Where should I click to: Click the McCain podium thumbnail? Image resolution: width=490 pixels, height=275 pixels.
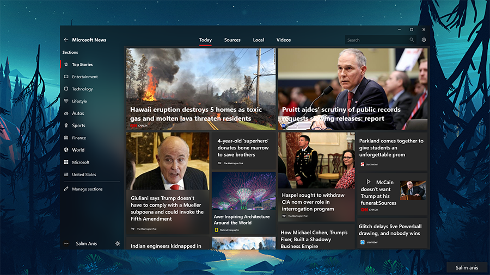pyautogui.click(x=413, y=190)
